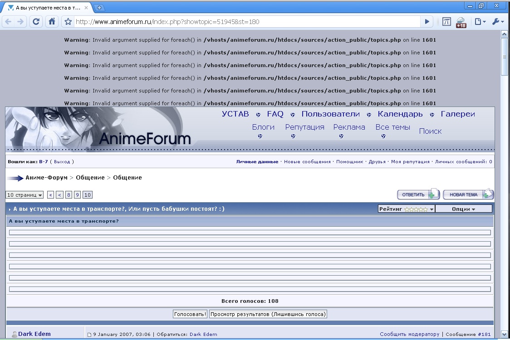Screen dimensions: 510x340
Task: Open the Рейтинг rating dropdown
Action: point(407,209)
